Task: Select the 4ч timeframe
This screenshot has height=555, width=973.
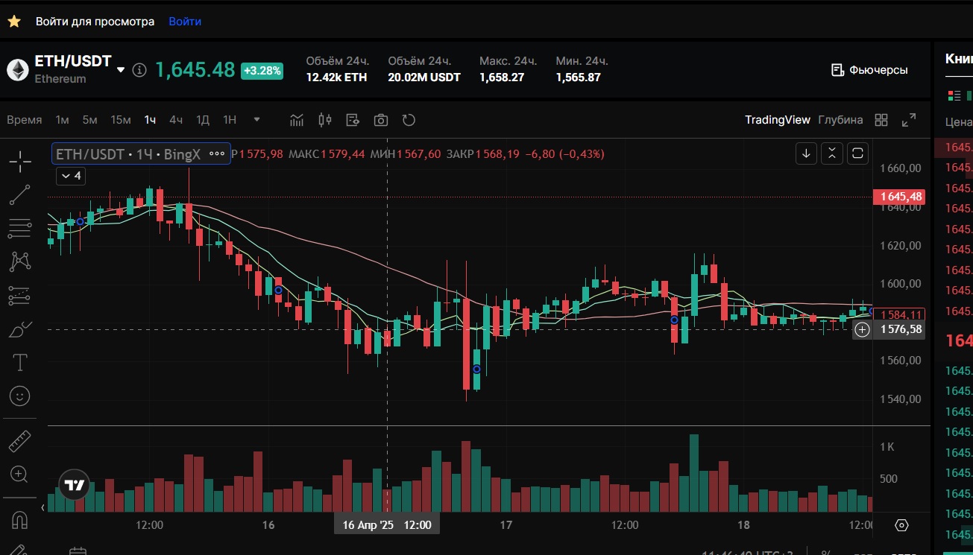Action: click(x=176, y=120)
